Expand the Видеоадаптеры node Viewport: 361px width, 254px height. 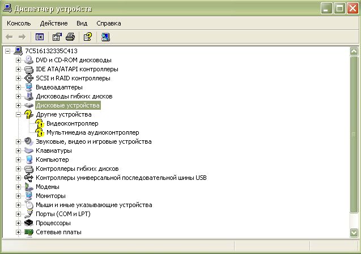click(18, 87)
